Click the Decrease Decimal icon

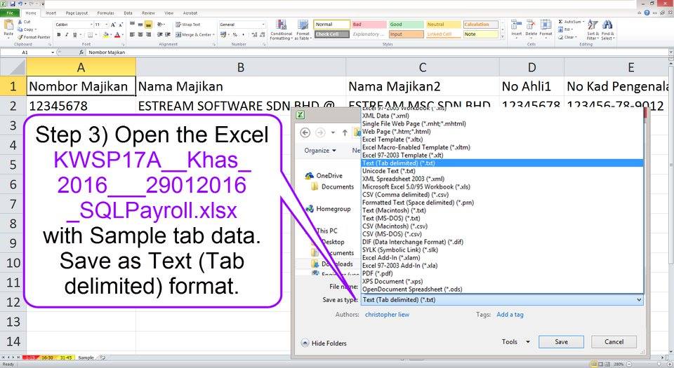tap(262, 34)
